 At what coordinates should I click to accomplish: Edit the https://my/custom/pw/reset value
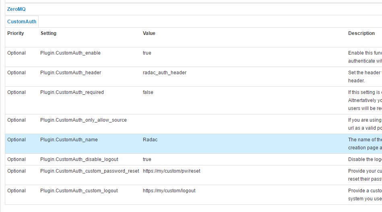click(171, 171)
